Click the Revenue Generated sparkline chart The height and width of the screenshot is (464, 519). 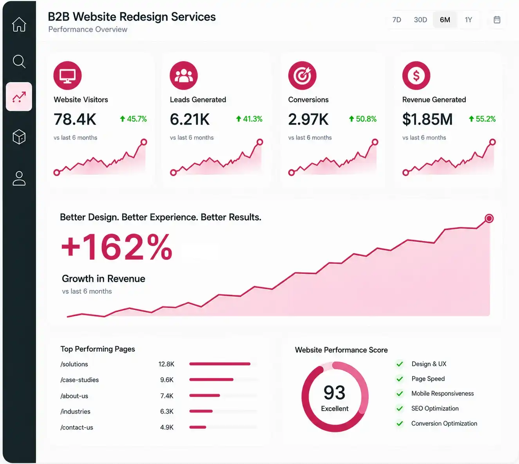pyautogui.click(x=449, y=157)
